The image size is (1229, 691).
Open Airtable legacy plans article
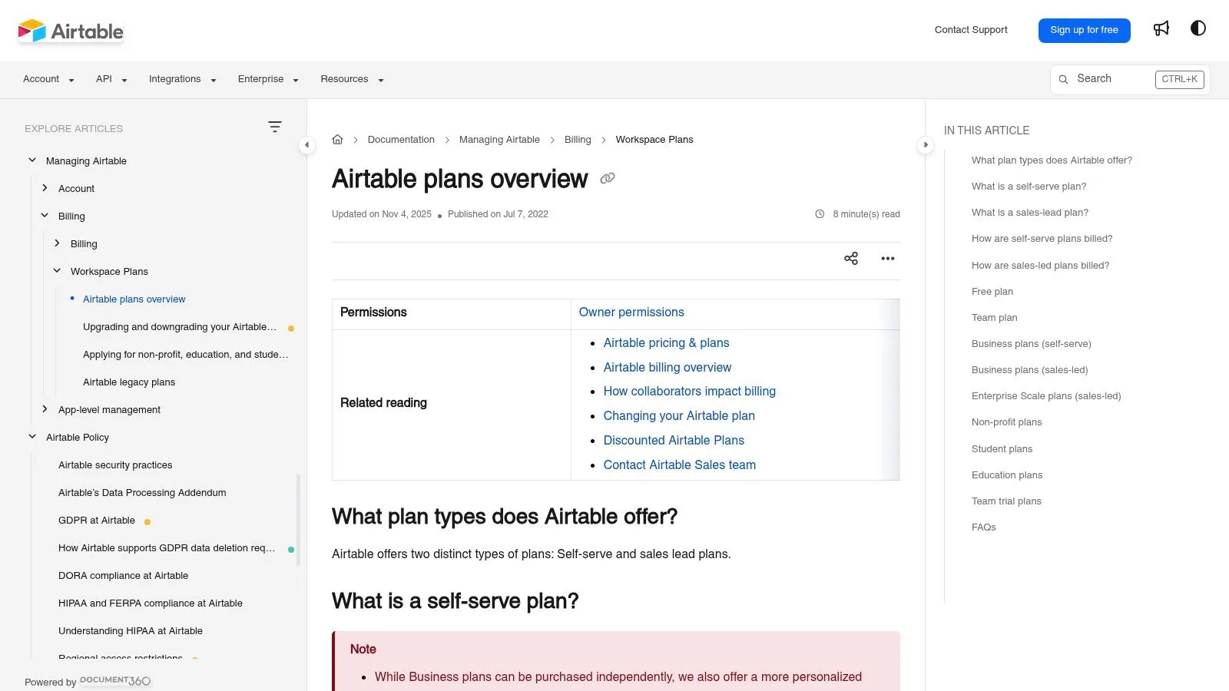(129, 382)
